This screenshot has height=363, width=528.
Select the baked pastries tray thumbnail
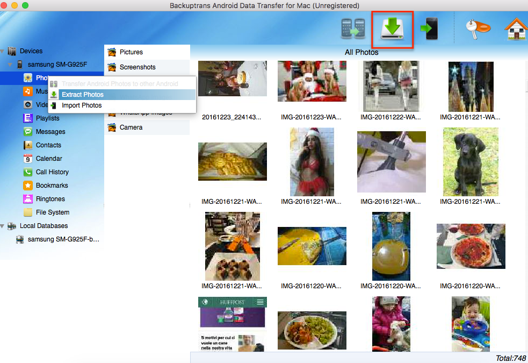coord(233,161)
